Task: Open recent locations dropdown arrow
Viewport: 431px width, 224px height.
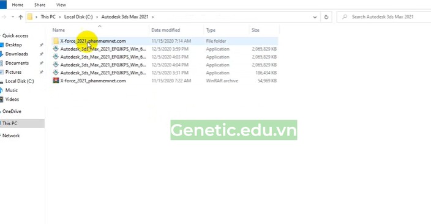Action: tap(13, 17)
